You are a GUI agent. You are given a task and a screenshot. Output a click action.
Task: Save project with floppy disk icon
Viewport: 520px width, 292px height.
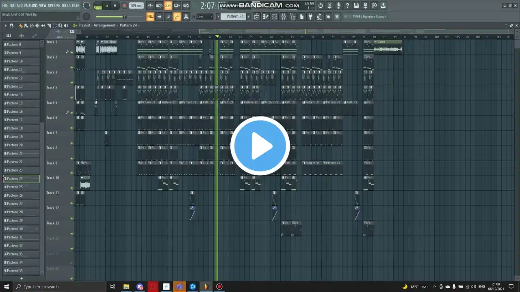point(356,6)
